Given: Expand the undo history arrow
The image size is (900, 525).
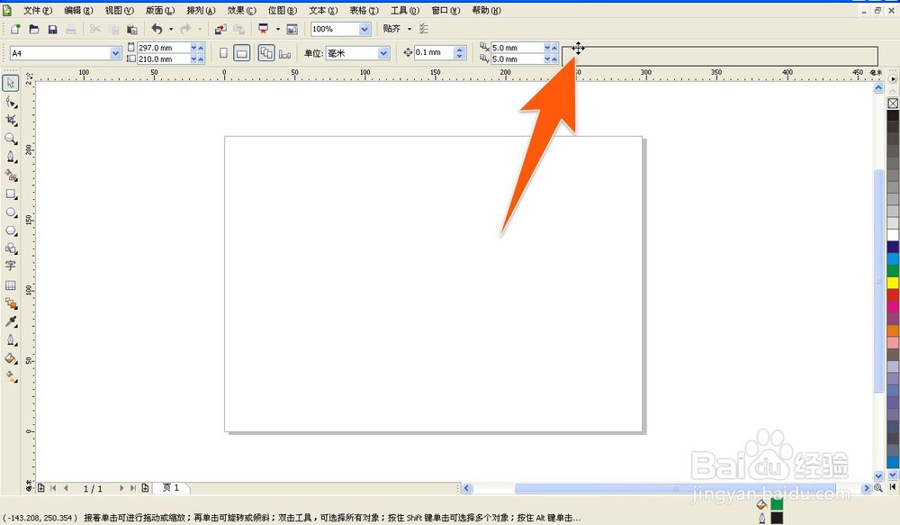Looking at the screenshot, I should [x=171, y=29].
